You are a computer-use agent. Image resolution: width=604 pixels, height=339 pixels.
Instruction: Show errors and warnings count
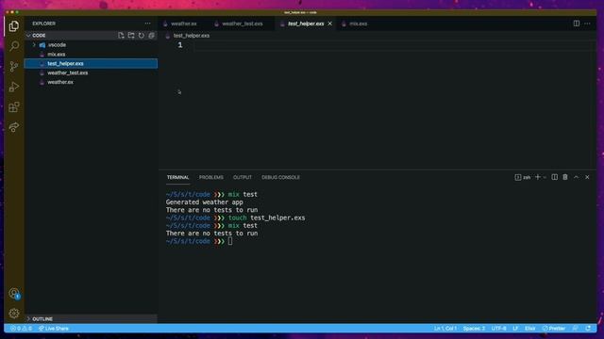tap(21, 329)
